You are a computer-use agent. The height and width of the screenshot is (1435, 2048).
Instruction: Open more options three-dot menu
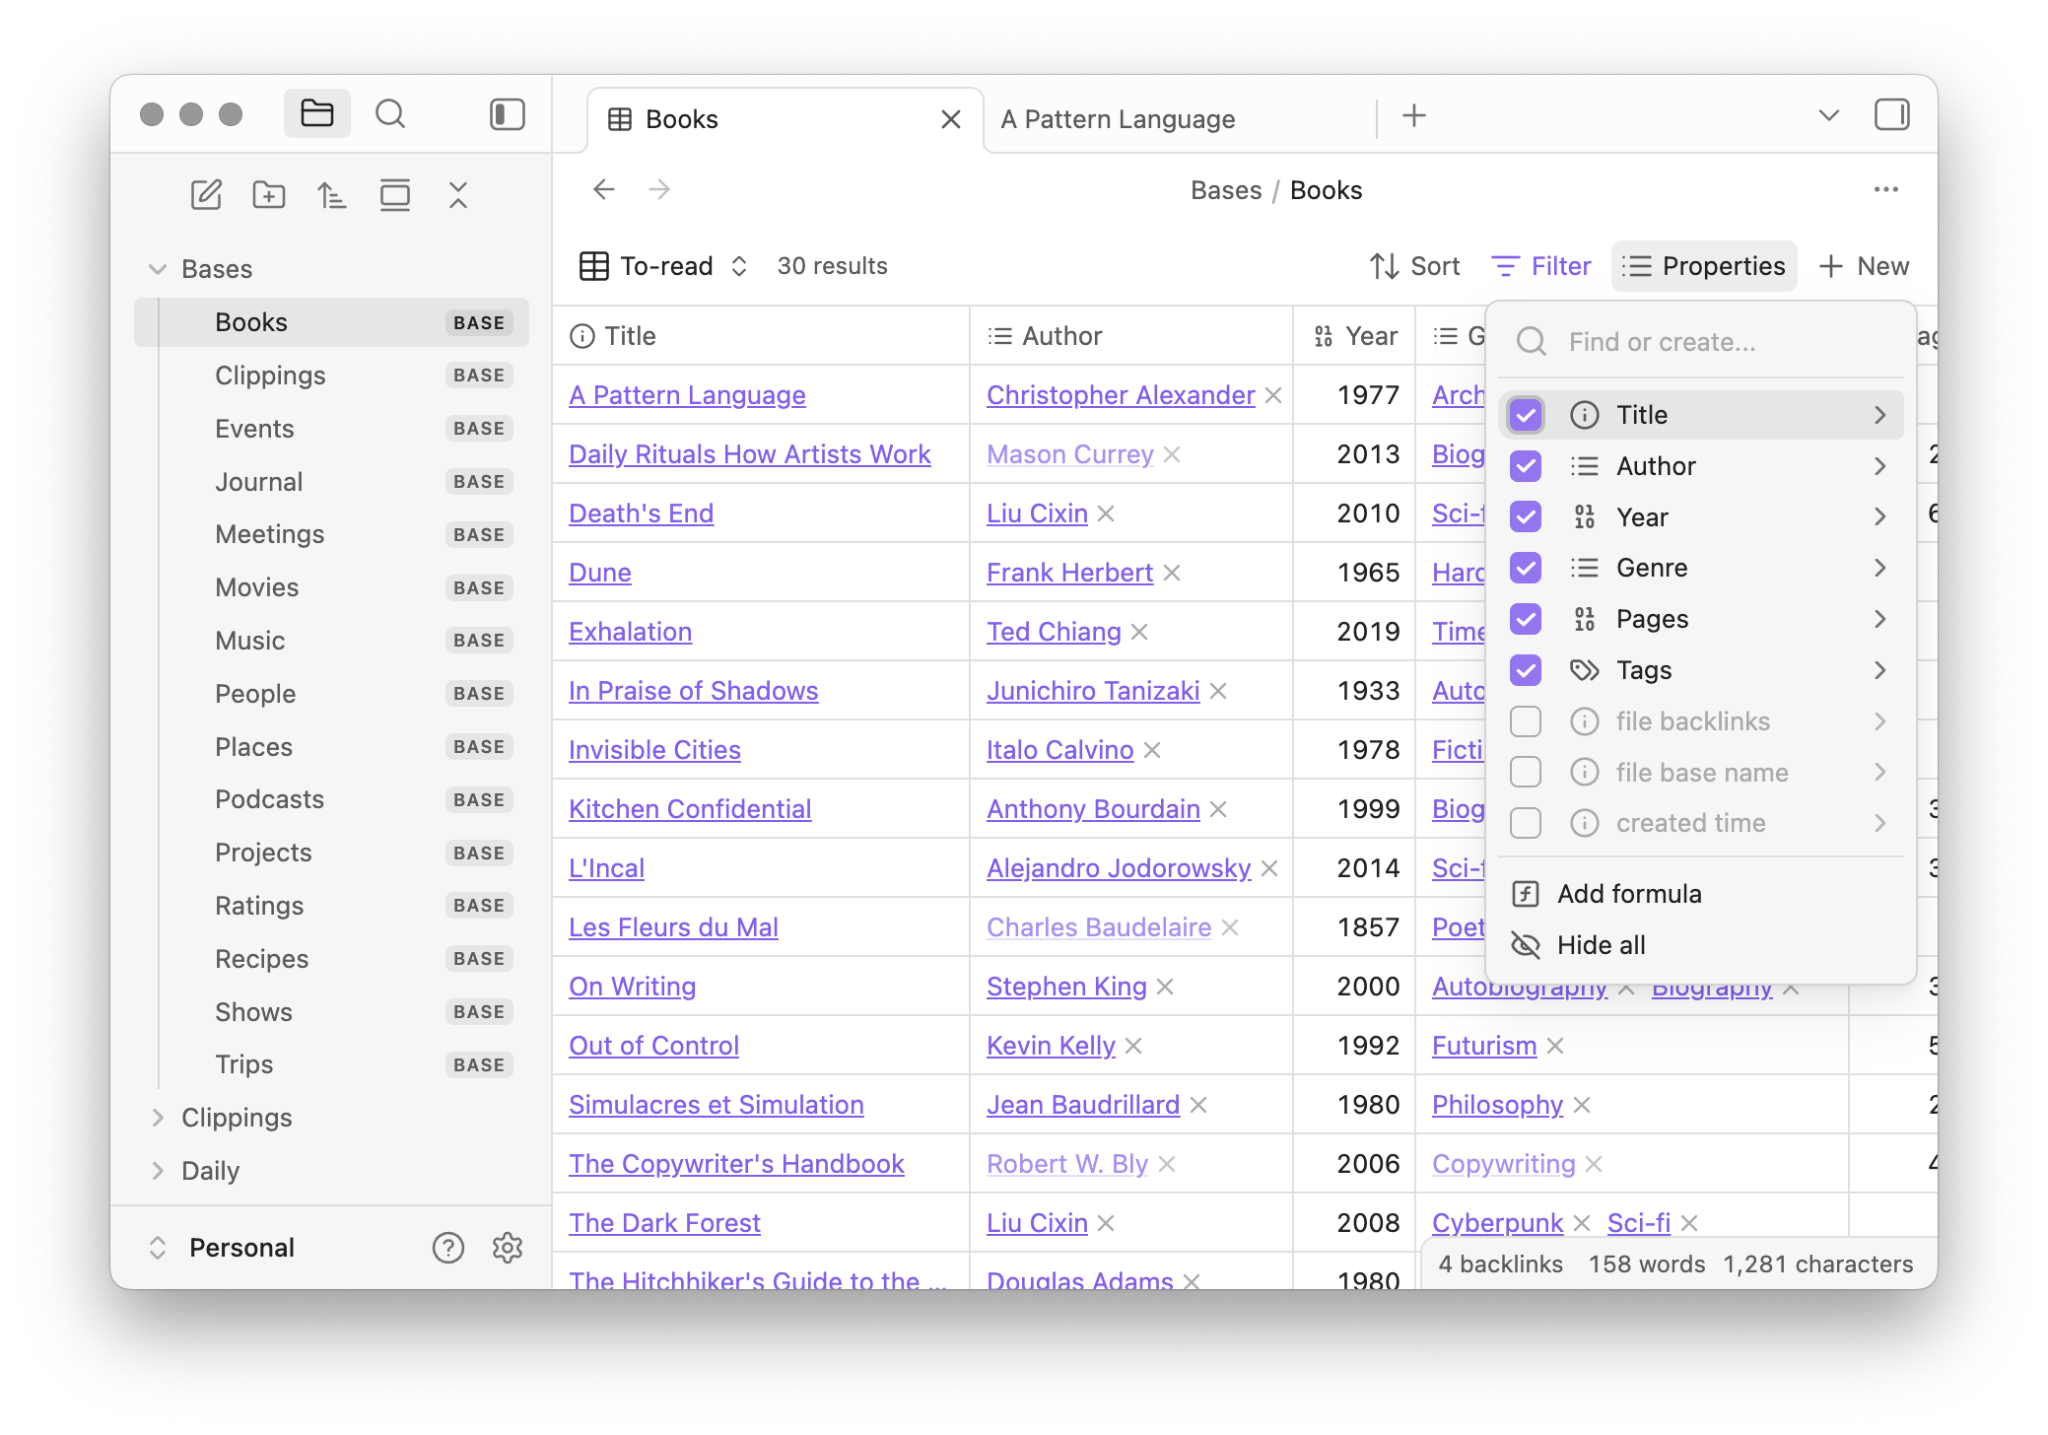[x=1886, y=189]
